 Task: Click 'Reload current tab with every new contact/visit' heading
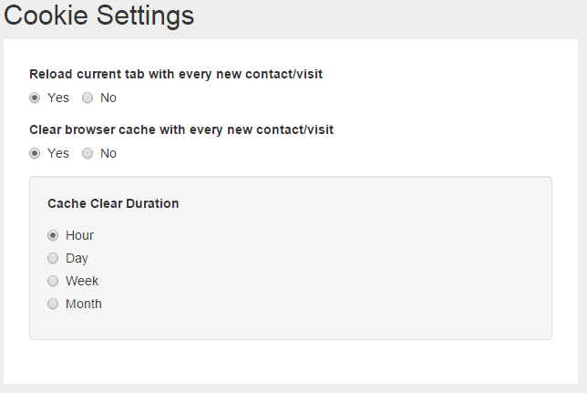[x=176, y=74]
